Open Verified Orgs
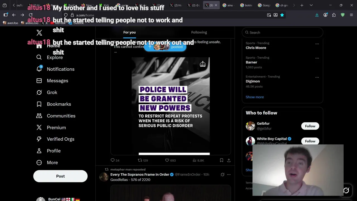This screenshot has height=201, width=357. (55, 139)
